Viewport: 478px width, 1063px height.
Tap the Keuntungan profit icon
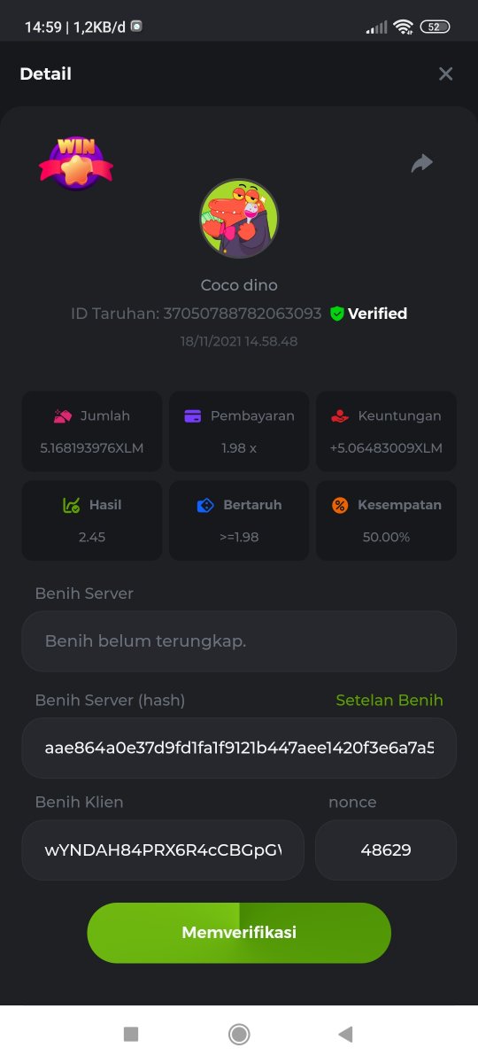(x=341, y=415)
